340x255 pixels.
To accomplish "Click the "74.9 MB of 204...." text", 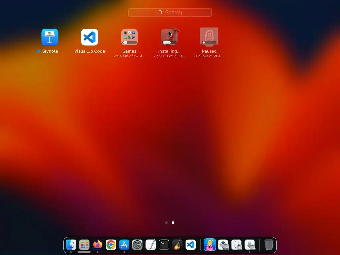I will click(209, 56).
